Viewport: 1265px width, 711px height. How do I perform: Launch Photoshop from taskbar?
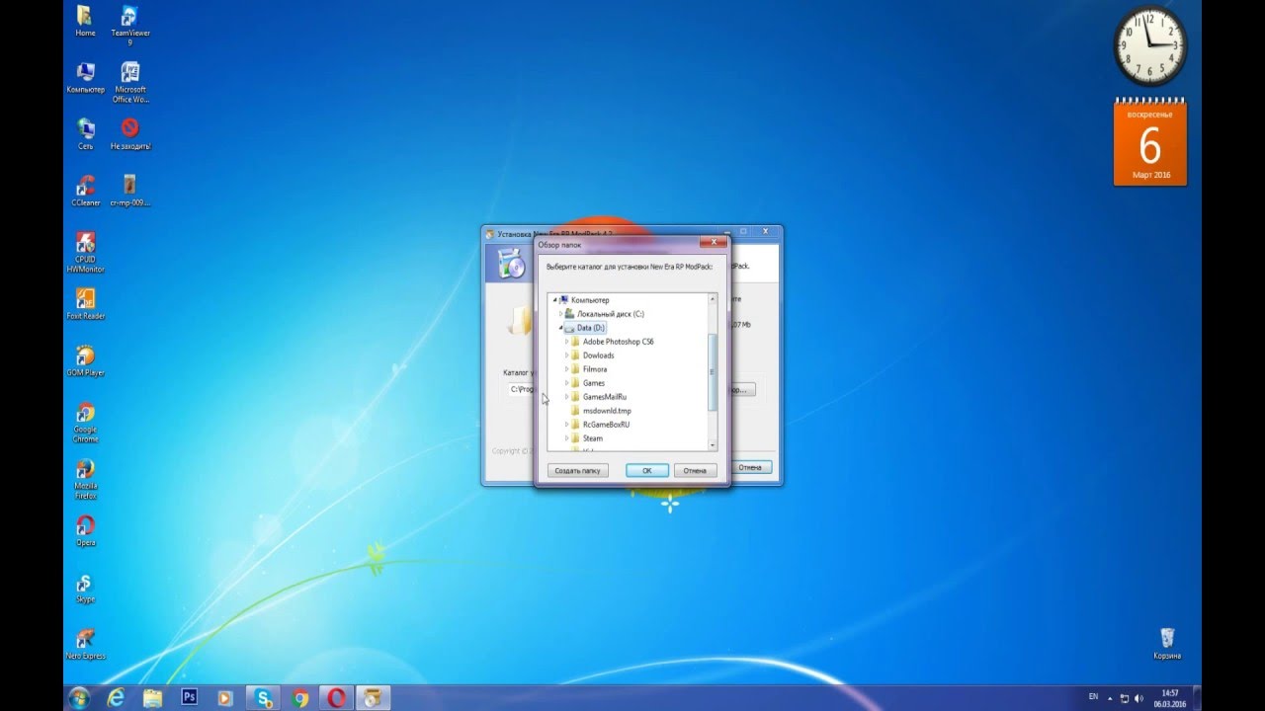pyautogui.click(x=189, y=698)
